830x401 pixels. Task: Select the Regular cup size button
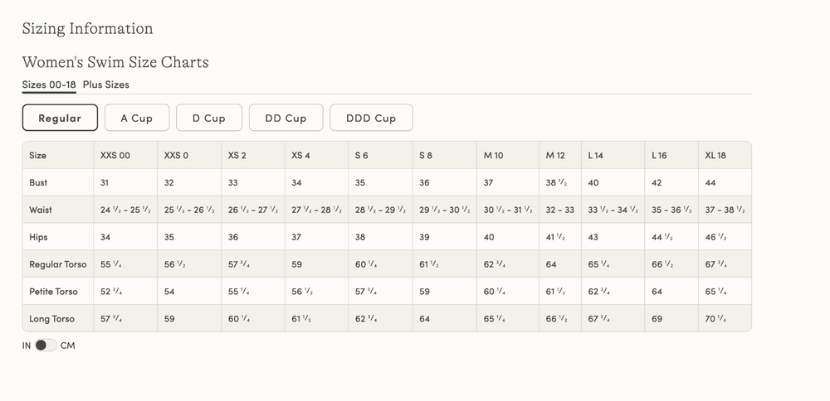point(60,118)
